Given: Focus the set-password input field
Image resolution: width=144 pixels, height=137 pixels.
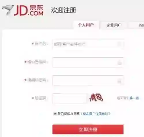Looking at the screenshot, I should pos(88,62).
